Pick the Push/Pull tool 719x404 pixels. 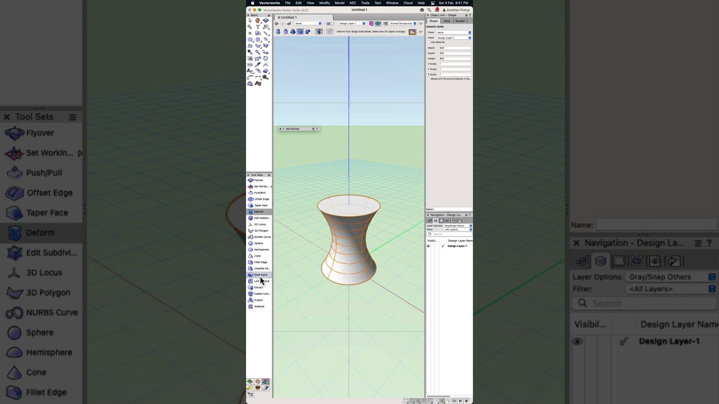(259, 192)
